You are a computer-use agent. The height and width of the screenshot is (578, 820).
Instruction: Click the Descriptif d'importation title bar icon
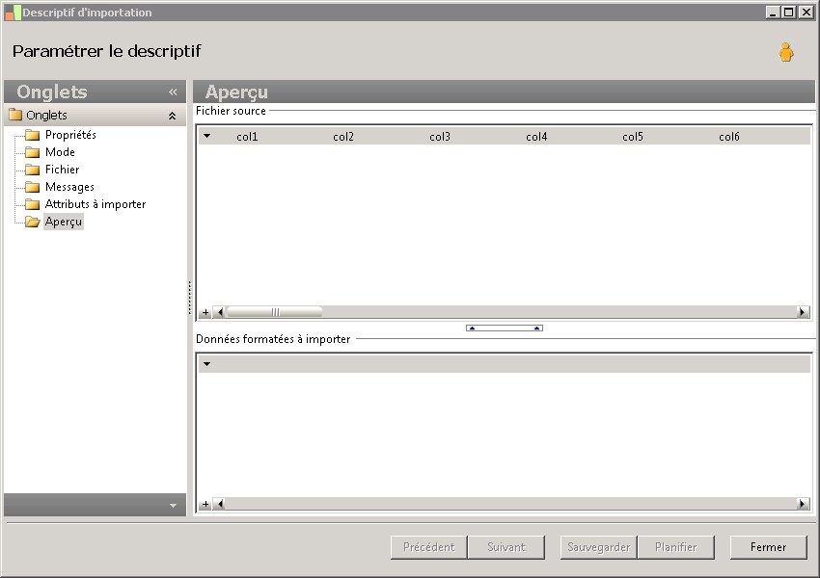point(14,13)
